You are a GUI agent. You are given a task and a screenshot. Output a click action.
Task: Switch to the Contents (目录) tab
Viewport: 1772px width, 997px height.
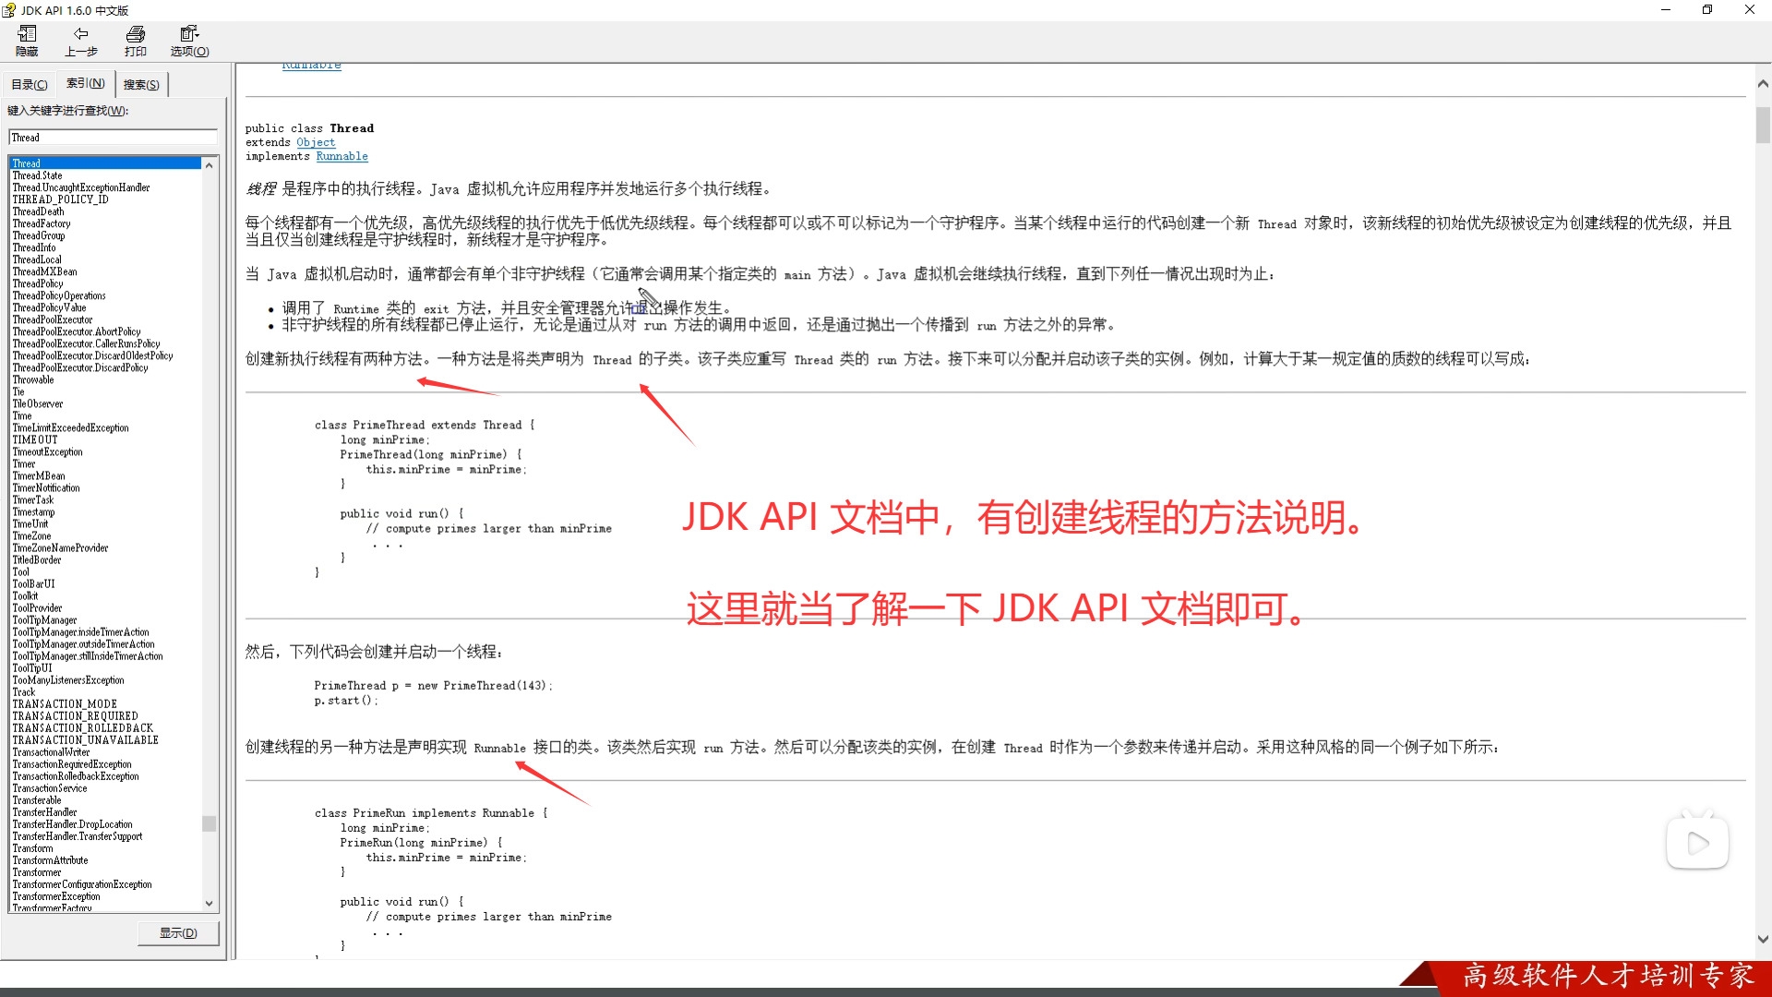pos(30,84)
